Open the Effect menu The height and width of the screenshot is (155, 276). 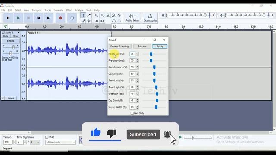pyautogui.click(x=69, y=10)
